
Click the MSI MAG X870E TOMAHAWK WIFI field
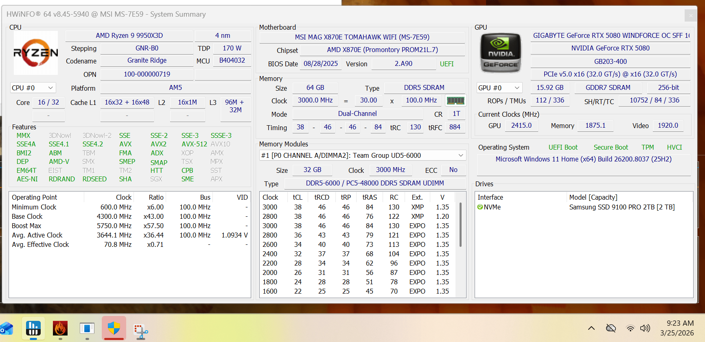(362, 37)
